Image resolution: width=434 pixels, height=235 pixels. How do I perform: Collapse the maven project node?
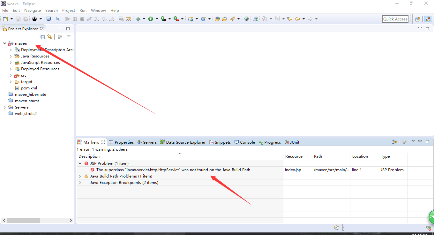(4, 43)
